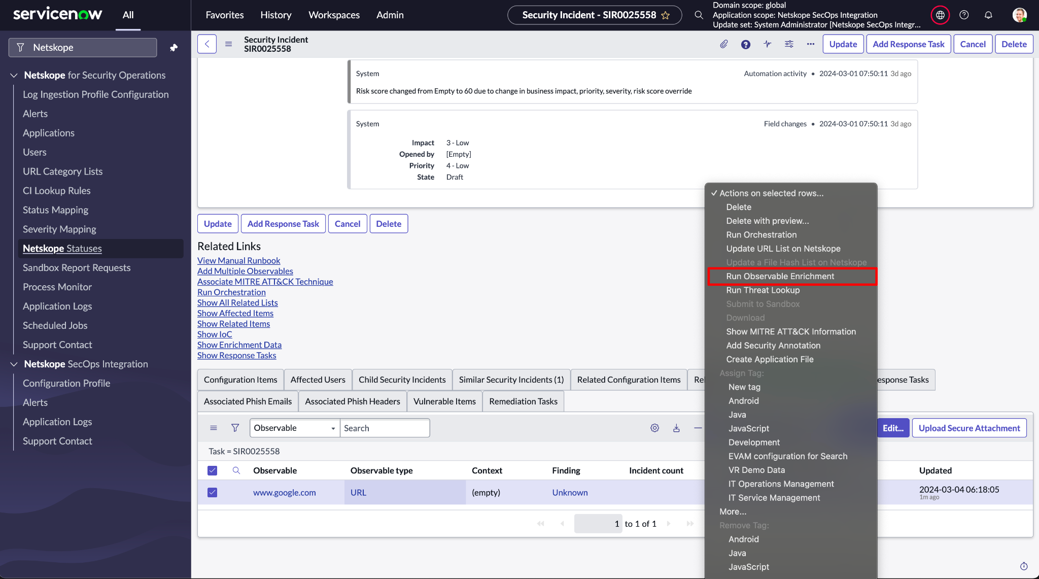Open the user profile avatar
Screen dimensions: 1039x579
tap(1019, 15)
